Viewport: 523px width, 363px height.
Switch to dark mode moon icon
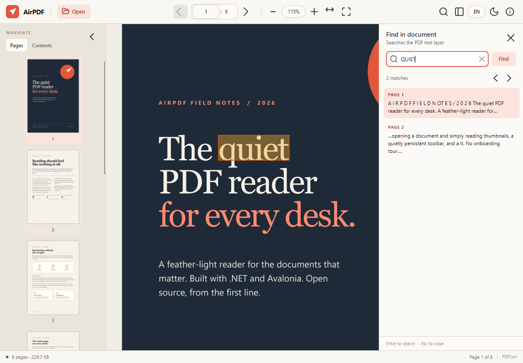coord(494,12)
